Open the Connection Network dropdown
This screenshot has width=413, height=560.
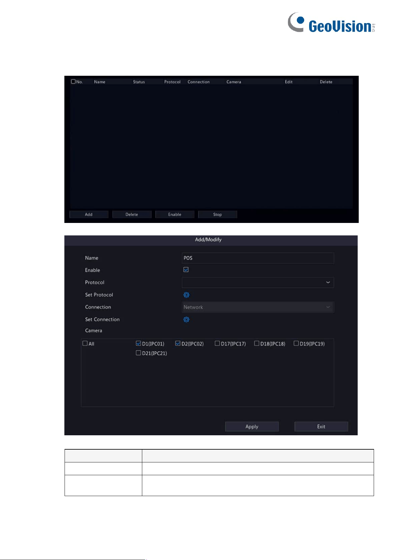pos(258,307)
